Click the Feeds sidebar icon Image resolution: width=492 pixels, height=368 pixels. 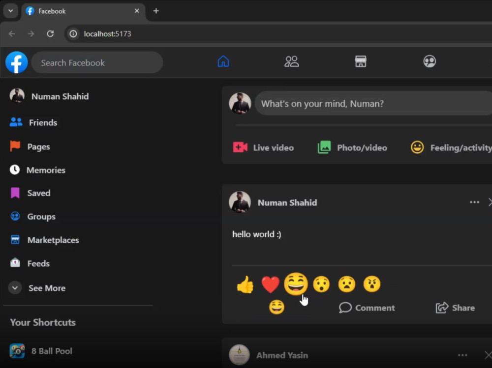[15, 263]
